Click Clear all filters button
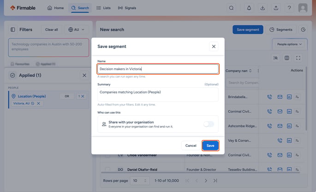Viewport: 316px width, 192px height. click(x=51, y=30)
